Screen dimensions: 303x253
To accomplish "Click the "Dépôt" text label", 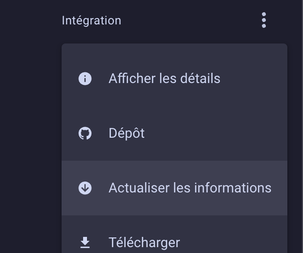I will [127, 133].
